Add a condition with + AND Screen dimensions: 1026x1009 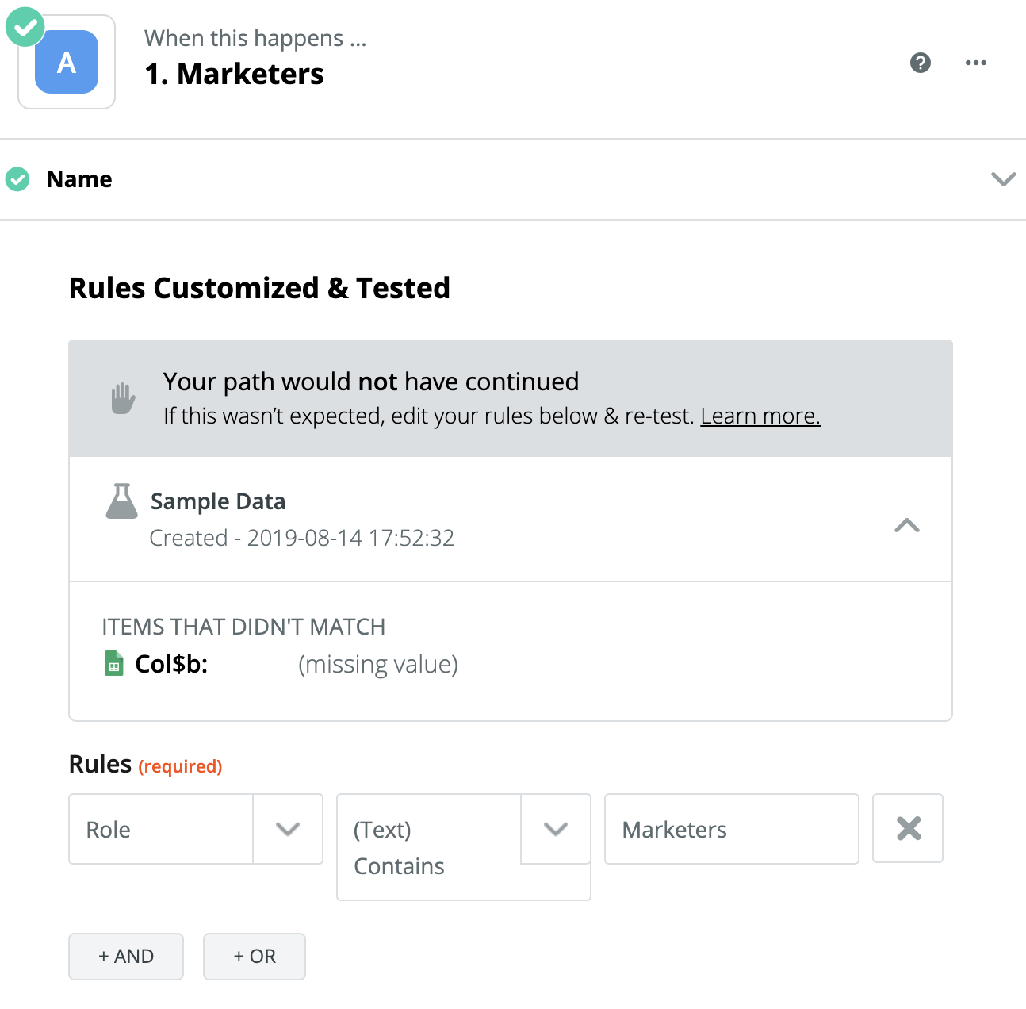pos(126,956)
